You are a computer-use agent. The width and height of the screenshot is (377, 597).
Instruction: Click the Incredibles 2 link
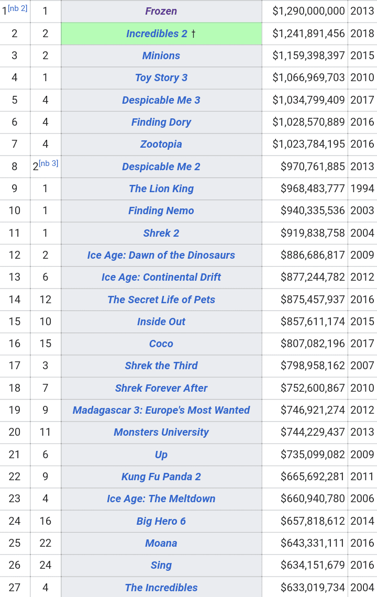pos(157,34)
